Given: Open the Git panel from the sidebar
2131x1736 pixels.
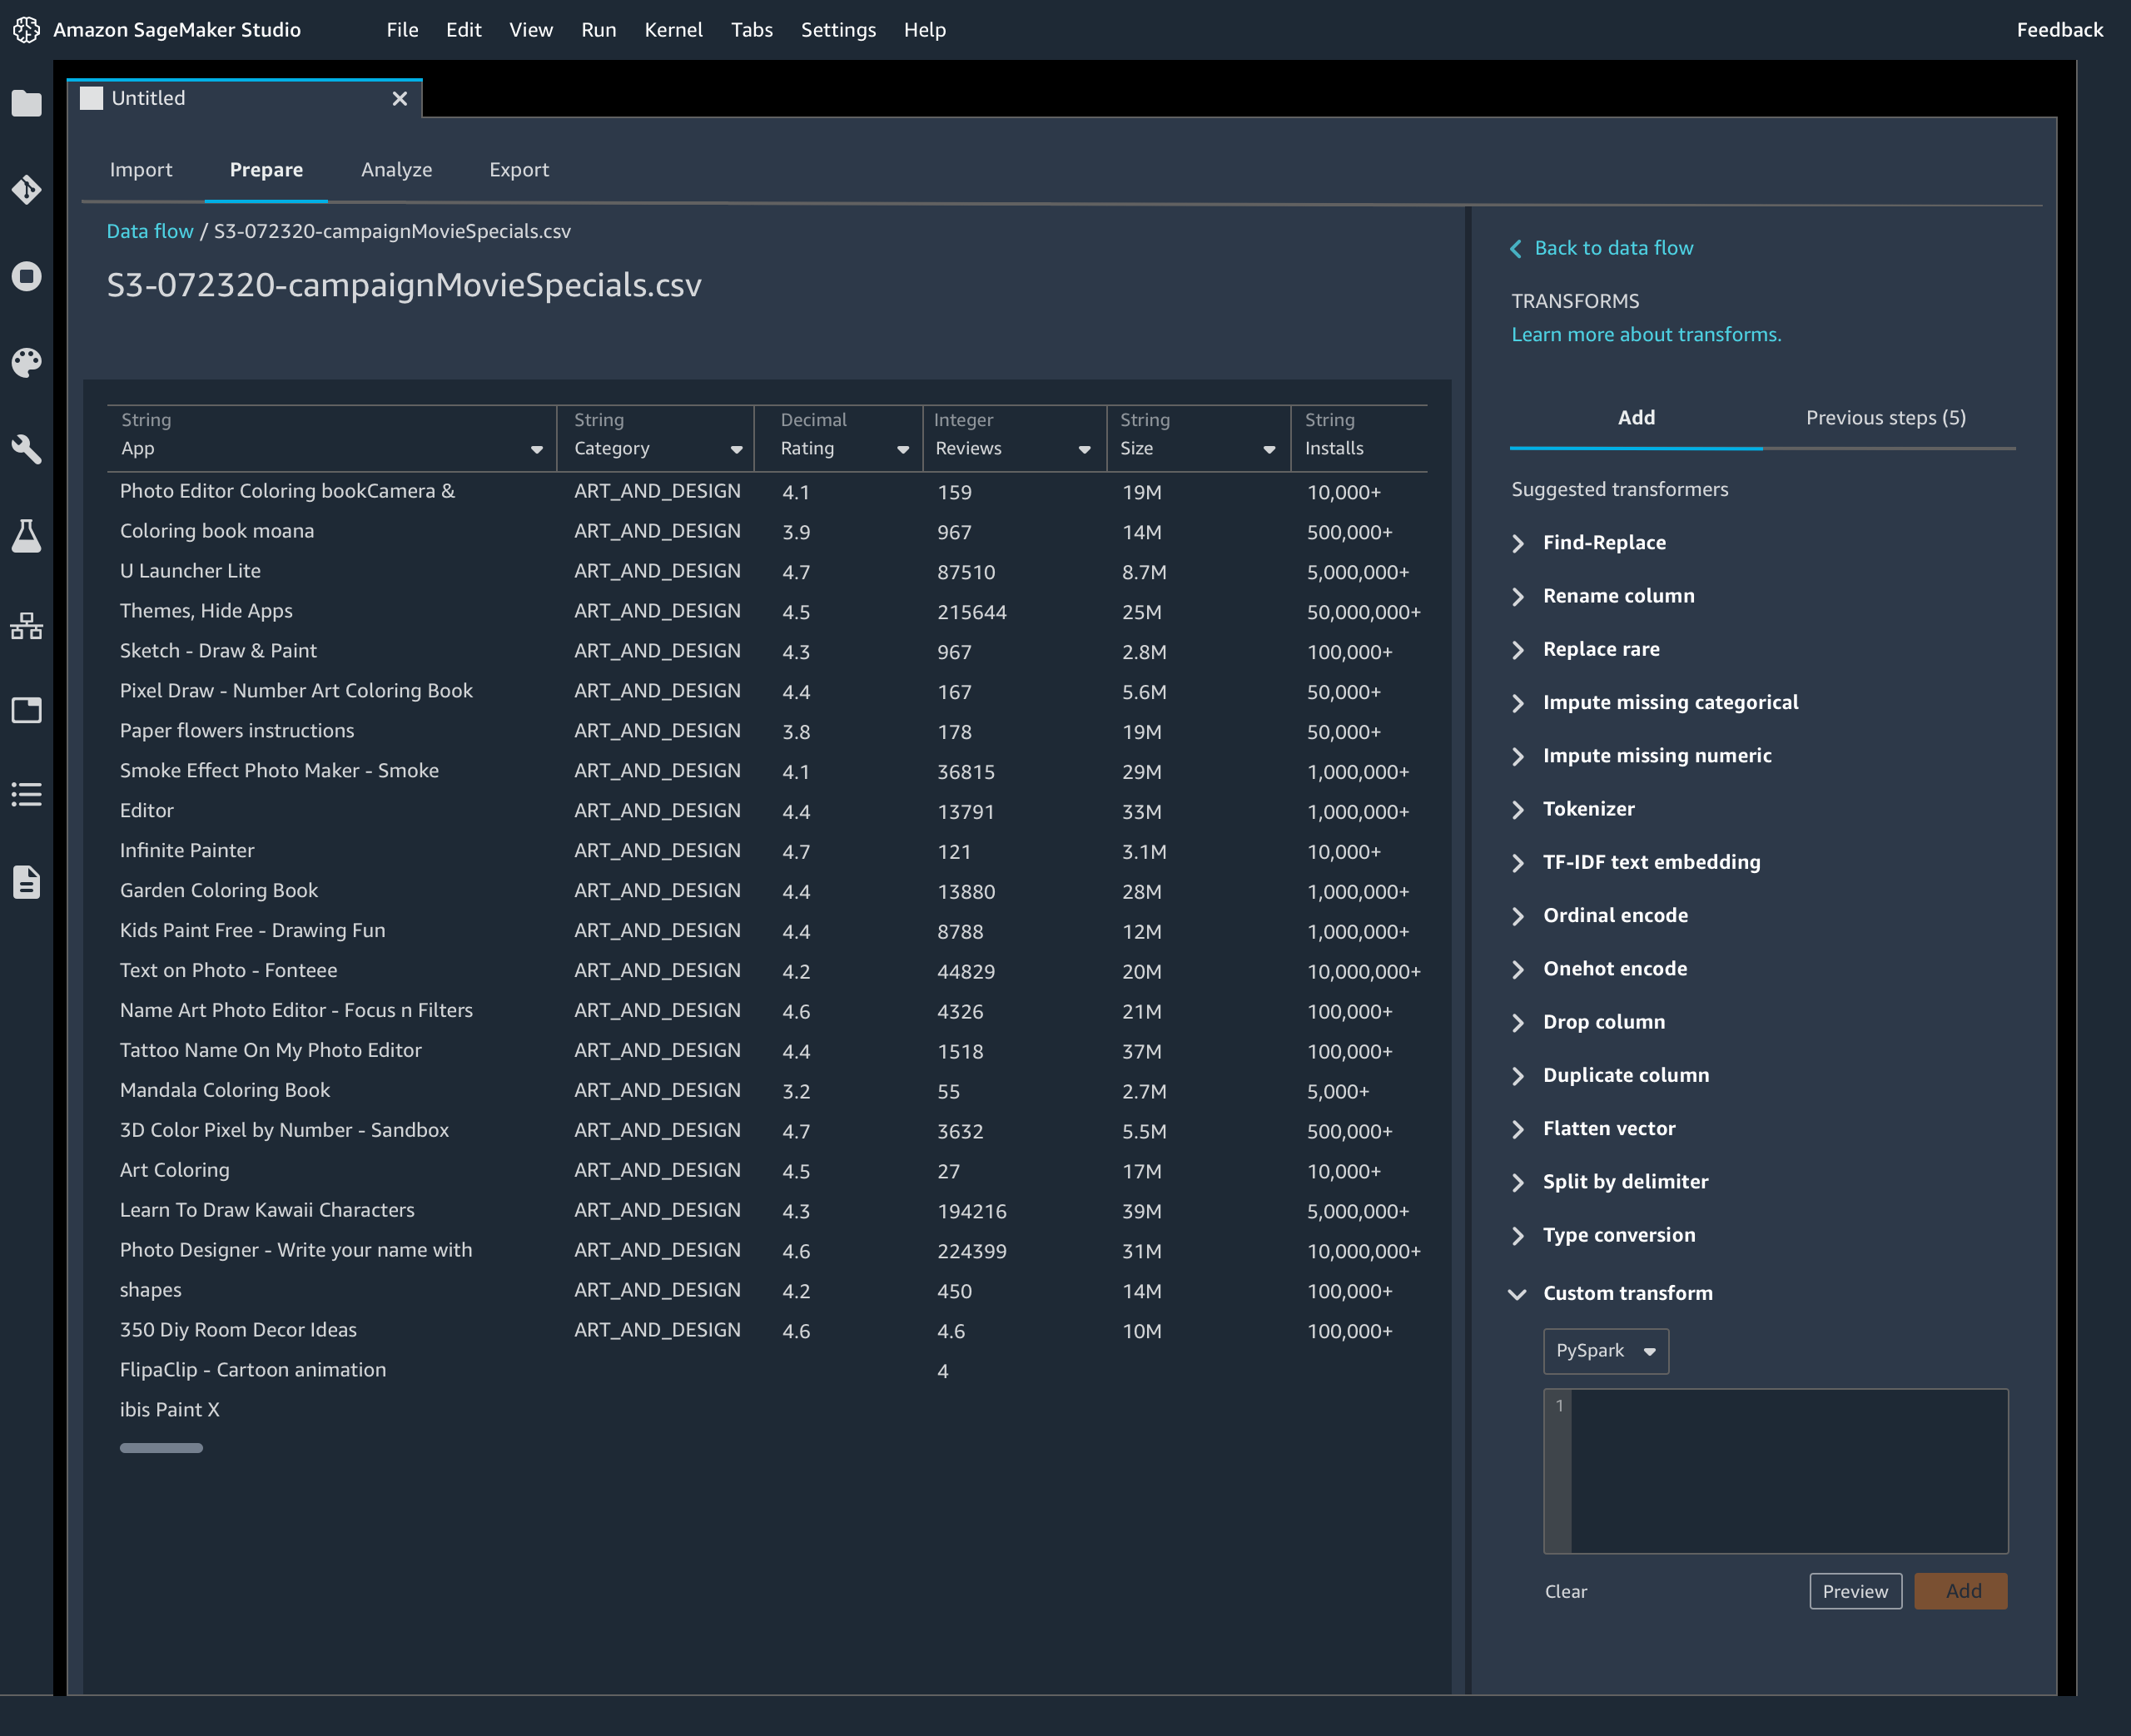Looking at the screenshot, I should point(26,190).
